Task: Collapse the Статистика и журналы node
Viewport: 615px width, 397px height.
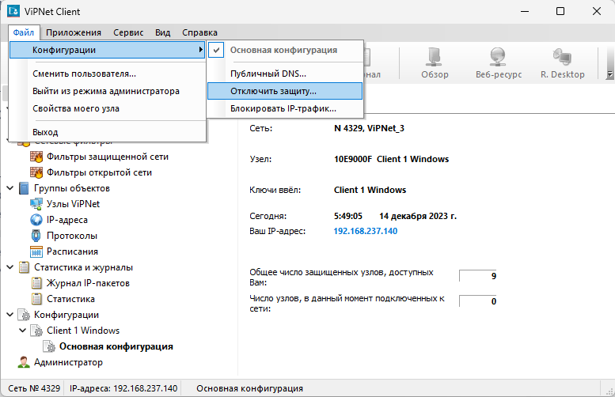Action: [x=9, y=267]
